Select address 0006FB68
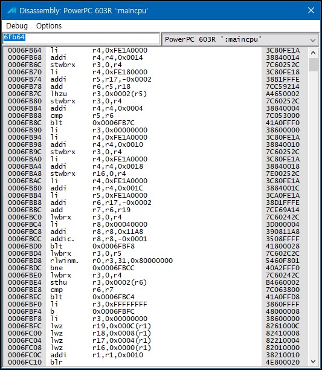Viewport: 322px width, 370px height. click(25, 57)
